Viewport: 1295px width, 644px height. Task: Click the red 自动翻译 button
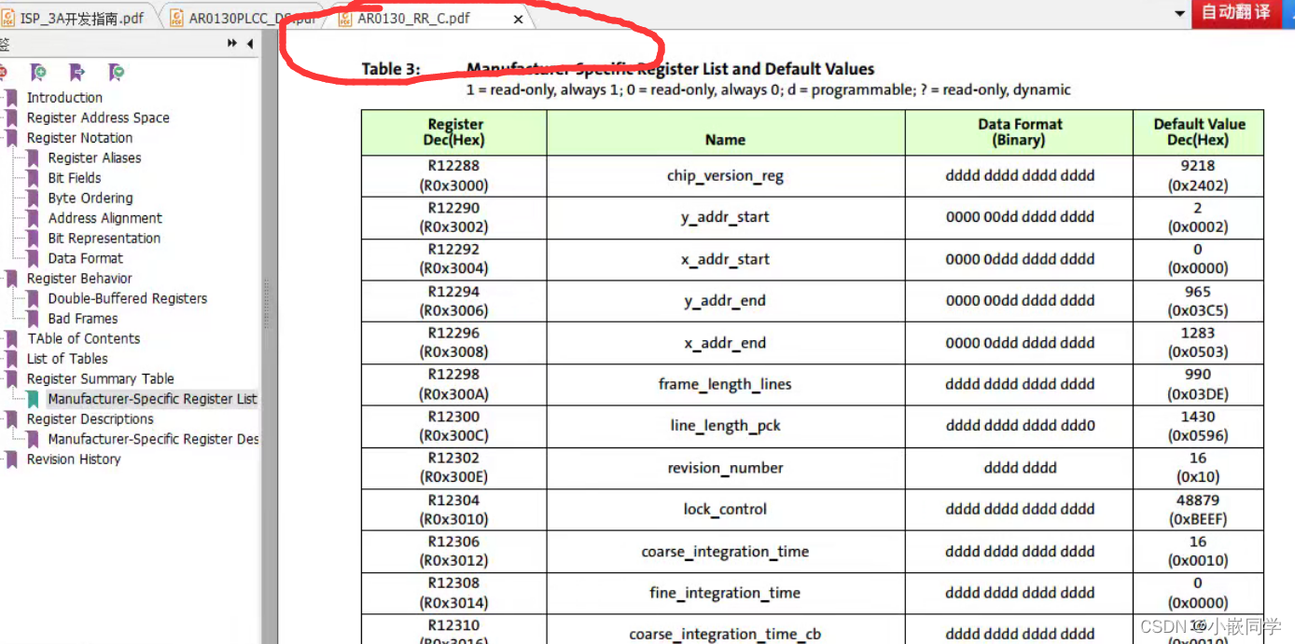click(1237, 13)
